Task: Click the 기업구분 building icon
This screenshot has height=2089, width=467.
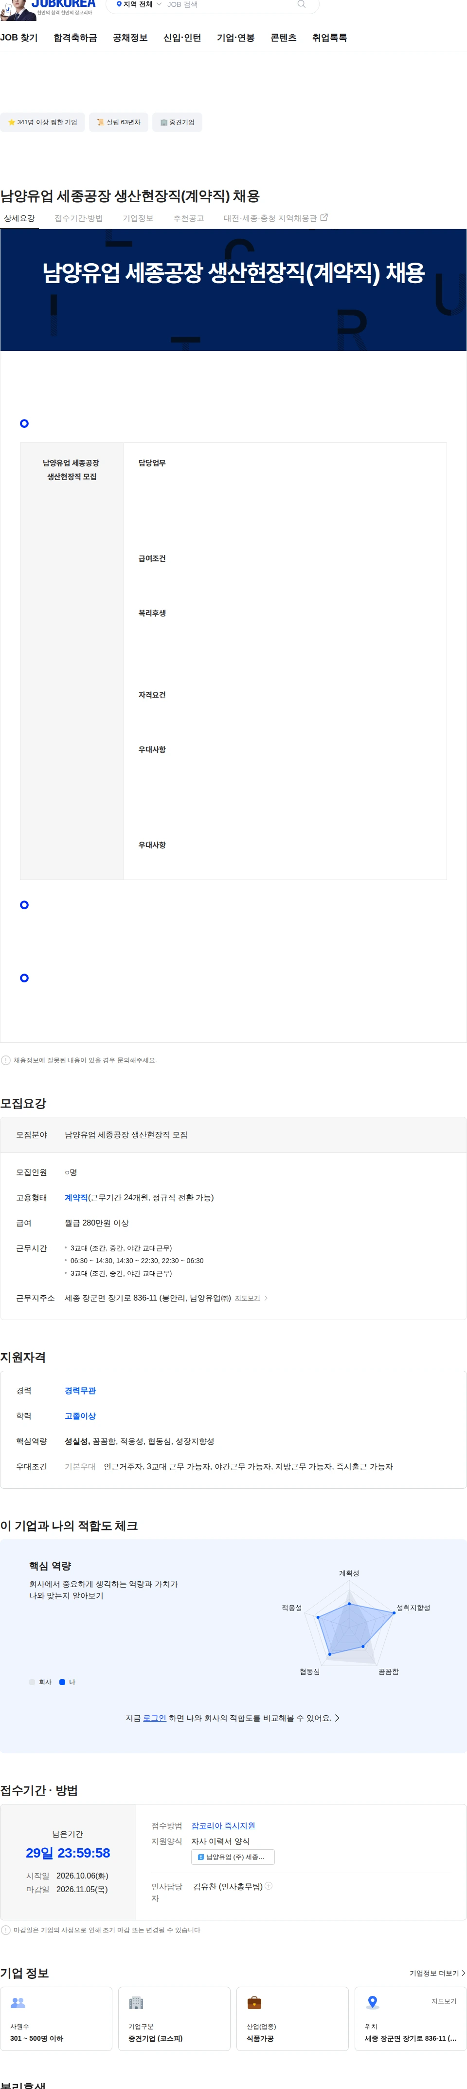Action: coord(136,2003)
